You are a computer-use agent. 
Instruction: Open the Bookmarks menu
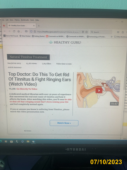25,20
